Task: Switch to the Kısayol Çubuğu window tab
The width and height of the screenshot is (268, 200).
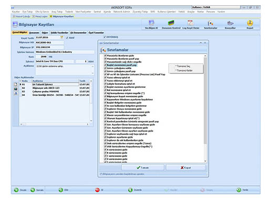Action: pos(22,16)
